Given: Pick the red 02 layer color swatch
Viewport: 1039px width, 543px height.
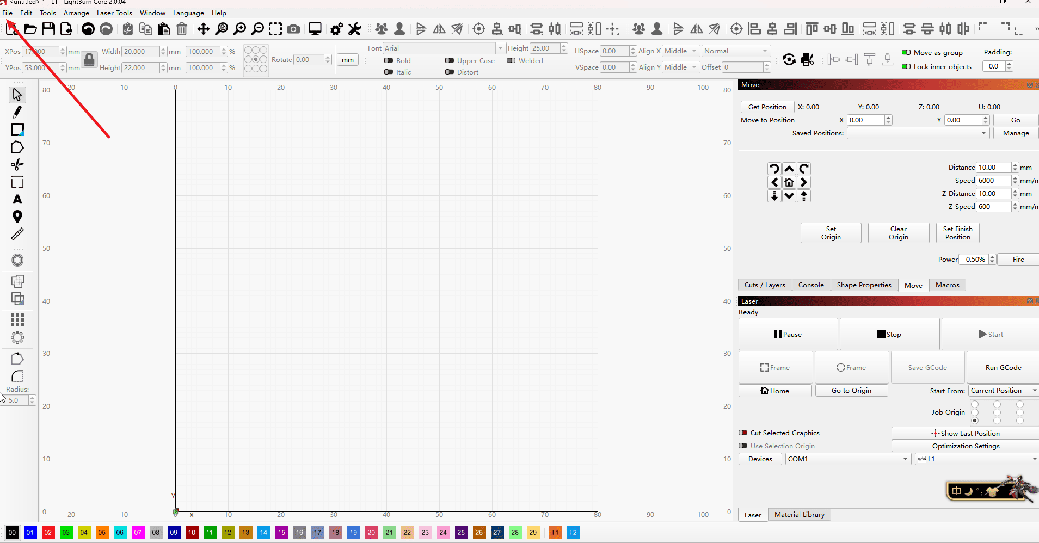Looking at the screenshot, I should [x=48, y=533].
